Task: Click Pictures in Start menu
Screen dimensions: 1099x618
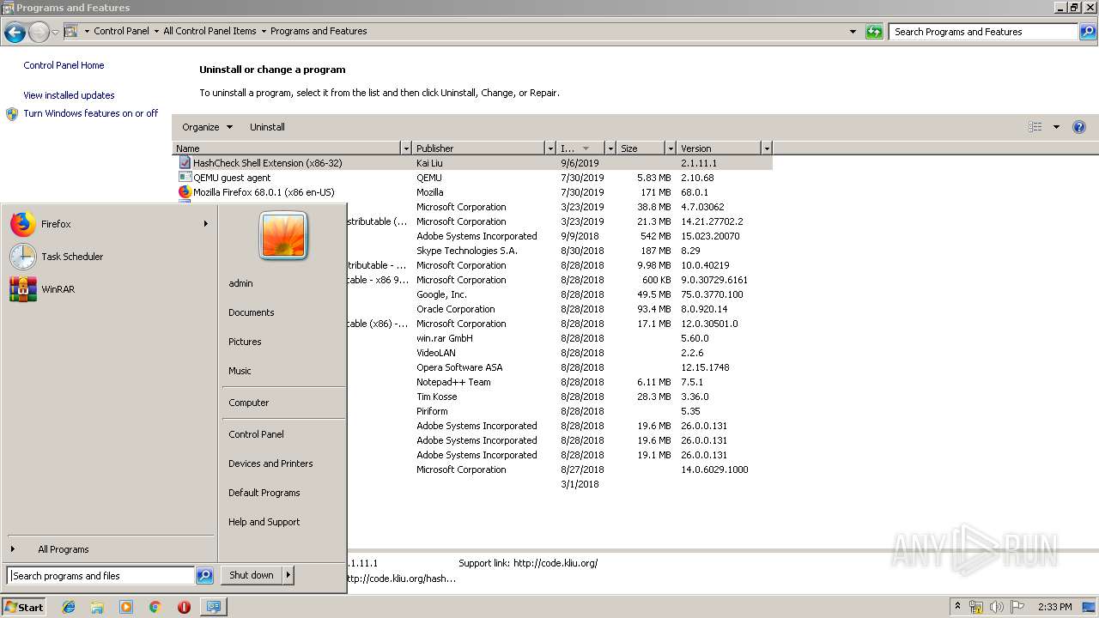Action: pyautogui.click(x=245, y=342)
